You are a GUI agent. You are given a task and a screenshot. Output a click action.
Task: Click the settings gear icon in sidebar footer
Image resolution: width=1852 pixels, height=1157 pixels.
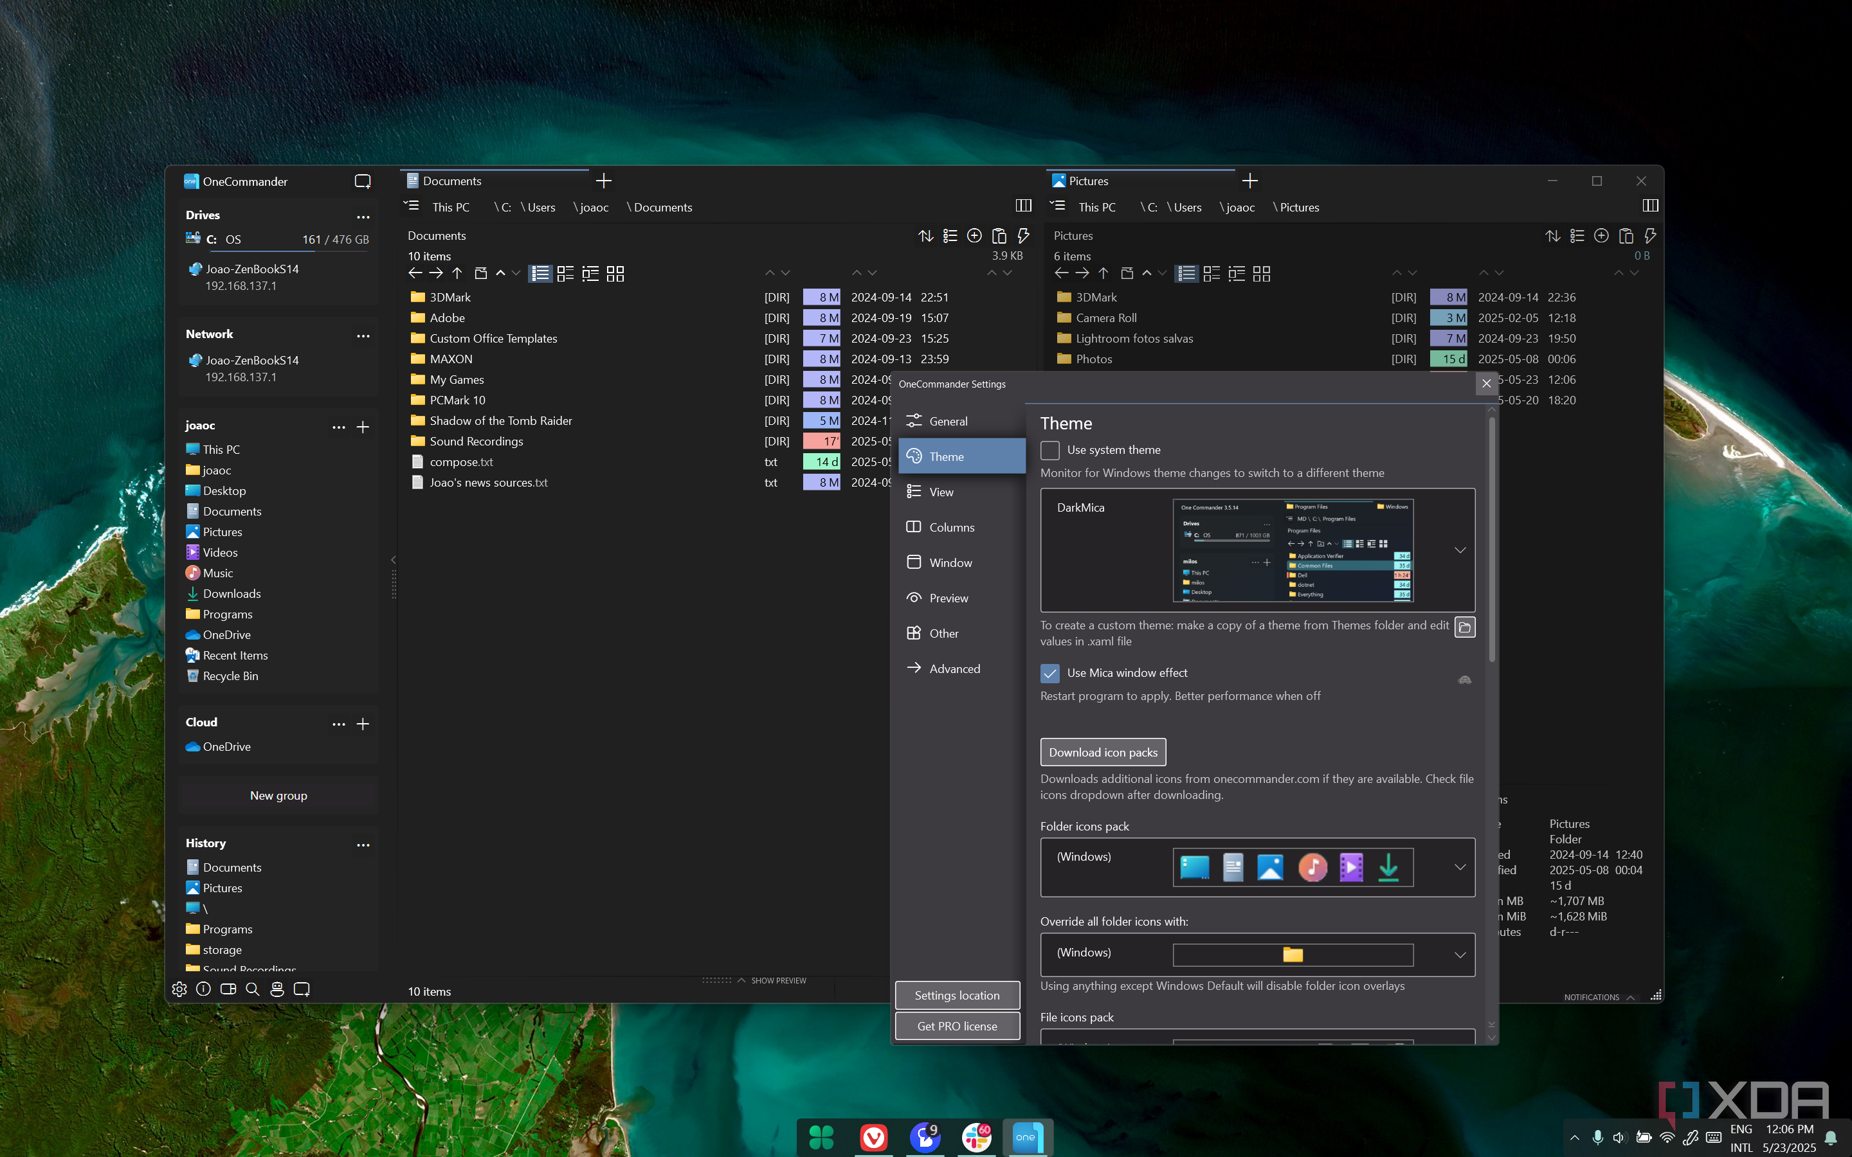(179, 989)
